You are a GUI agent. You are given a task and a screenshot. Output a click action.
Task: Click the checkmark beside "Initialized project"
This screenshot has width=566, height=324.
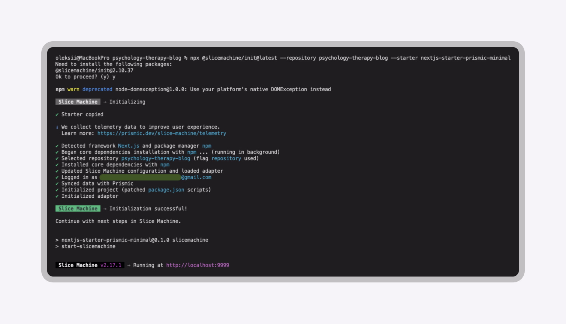tap(57, 190)
